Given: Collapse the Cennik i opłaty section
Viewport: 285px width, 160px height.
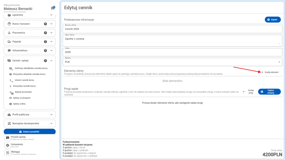Looking at the screenshot, I should pos(51,61).
